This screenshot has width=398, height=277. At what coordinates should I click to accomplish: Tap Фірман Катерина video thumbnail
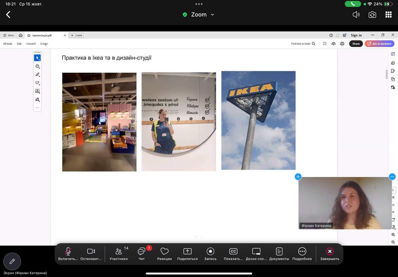click(x=345, y=203)
